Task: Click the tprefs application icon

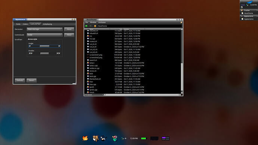Action: tap(88, 87)
